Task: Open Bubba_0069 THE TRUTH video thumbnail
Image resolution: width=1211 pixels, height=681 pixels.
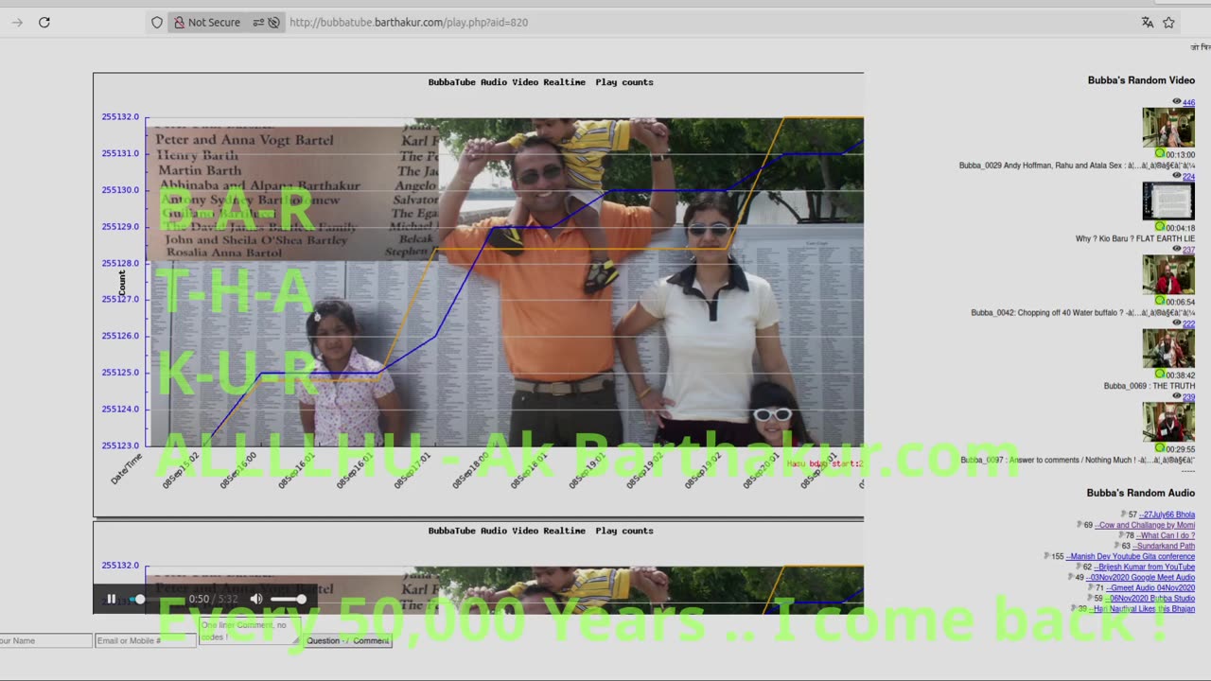Action: (x=1168, y=349)
